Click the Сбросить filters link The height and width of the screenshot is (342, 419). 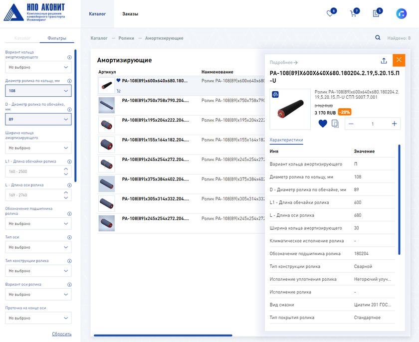pos(61,334)
